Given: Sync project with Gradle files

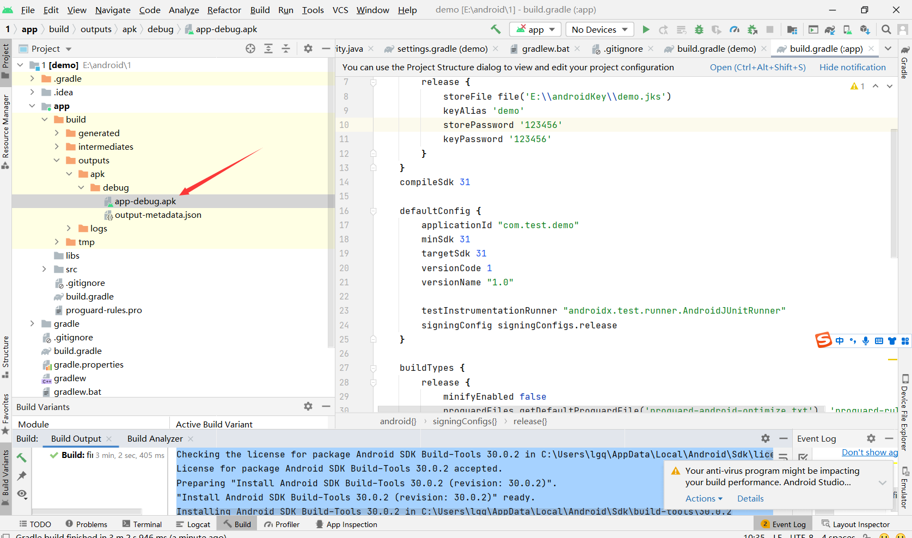Looking at the screenshot, I should tap(830, 29).
